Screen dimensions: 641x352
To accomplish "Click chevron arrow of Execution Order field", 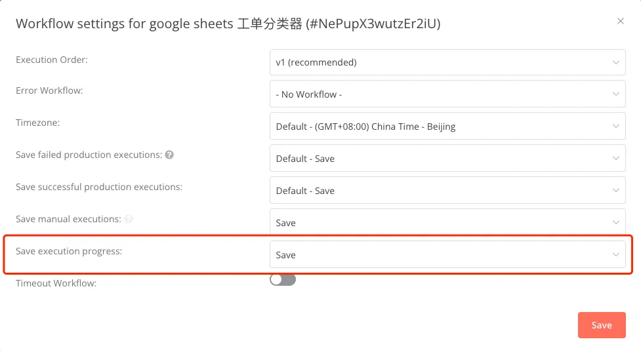I will tap(615, 62).
